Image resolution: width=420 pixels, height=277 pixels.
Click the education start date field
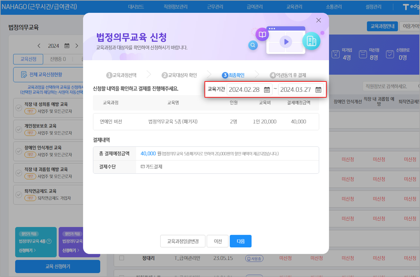point(244,90)
